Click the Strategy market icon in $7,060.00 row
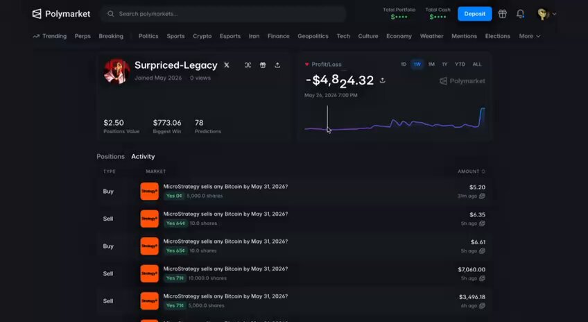This screenshot has height=322, width=588. [149, 273]
